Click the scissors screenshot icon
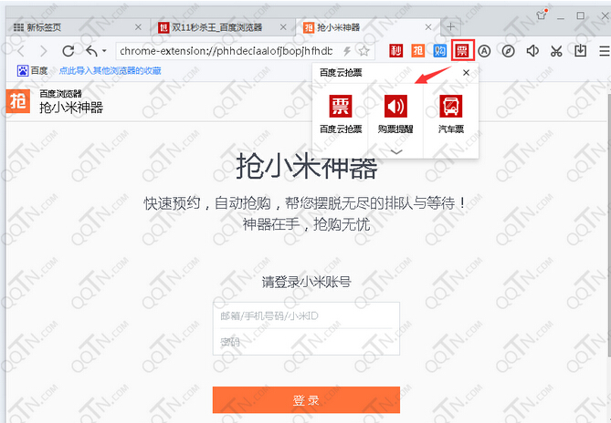Image resolution: width=611 pixels, height=423 pixels. (555, 51)
